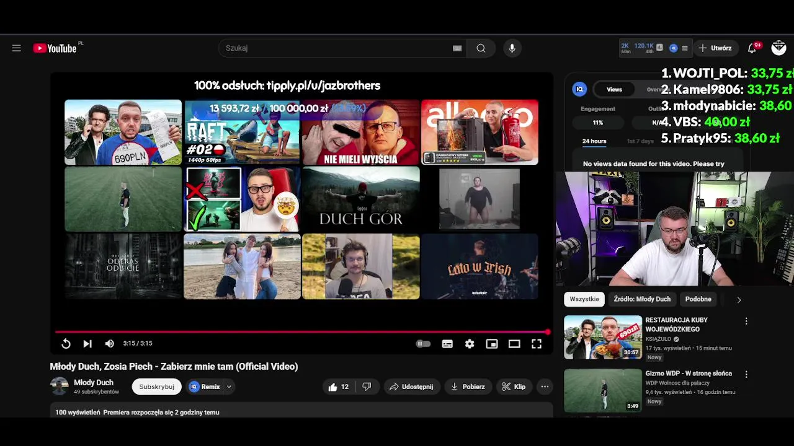Click the Pobierz download button
The height and width of the screenshot is (446, 794).
click(x=467, y=387)
